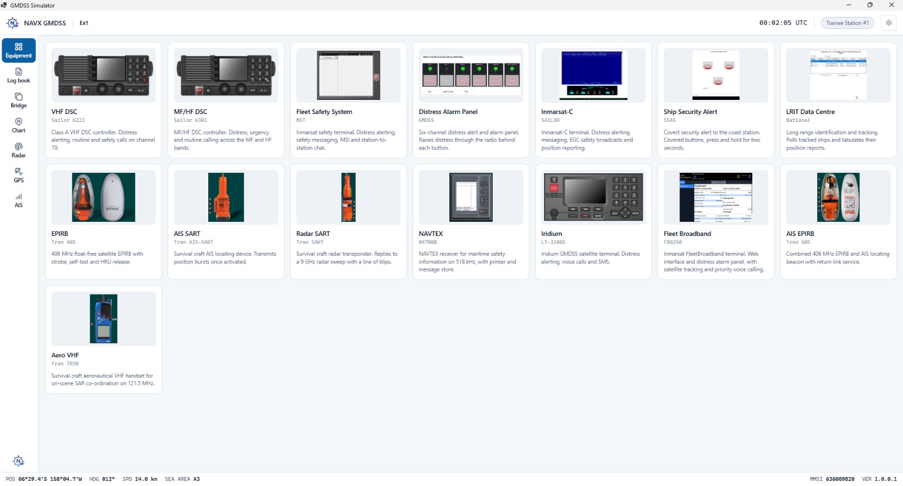The image size is (903, 486).
Task: Open the Iridium terminal thumbnail
Action: tap(593, 197)
